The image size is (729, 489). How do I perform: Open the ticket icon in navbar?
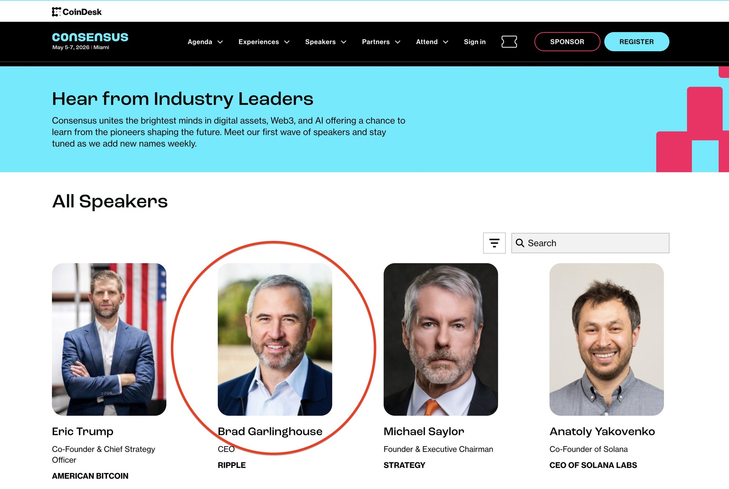[x=509, y=42]
